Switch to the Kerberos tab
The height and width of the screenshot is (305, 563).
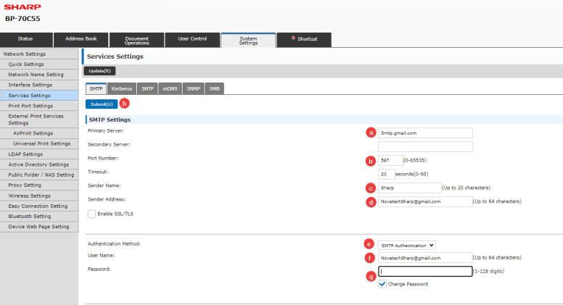121,88
